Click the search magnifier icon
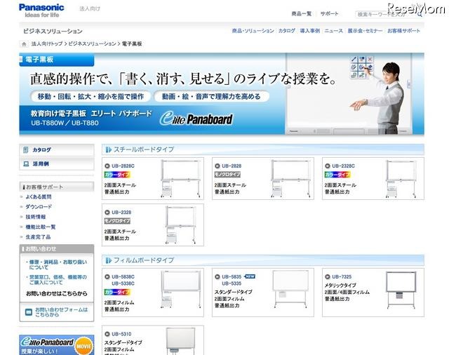 (420, 14)
